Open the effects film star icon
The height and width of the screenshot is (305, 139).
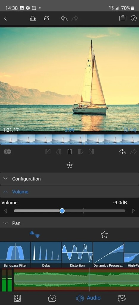point(122,298)
